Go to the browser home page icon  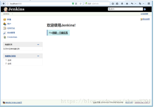127,4
